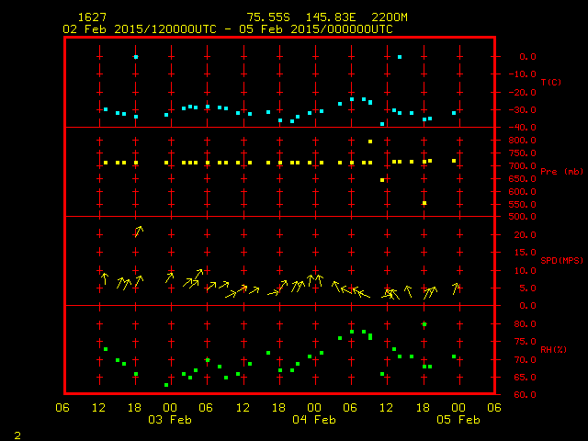This screenshot has width=588, height=441.
Task: Click the lowest green humidity point near 63%
Action: point(166,385)
